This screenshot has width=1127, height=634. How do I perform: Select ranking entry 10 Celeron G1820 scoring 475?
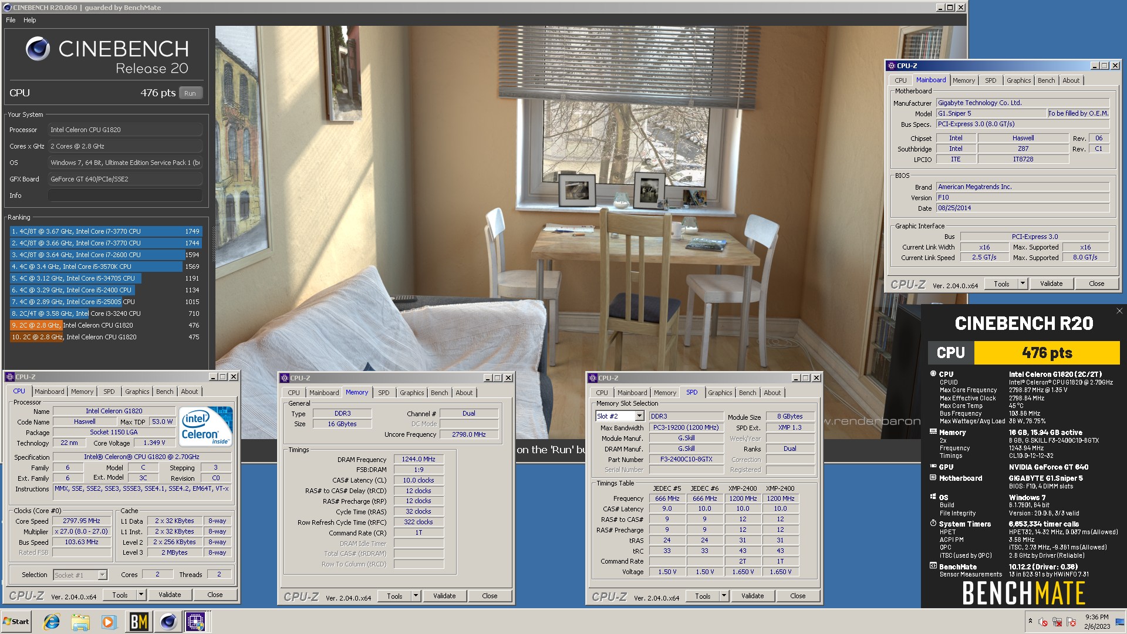(106, 337)
